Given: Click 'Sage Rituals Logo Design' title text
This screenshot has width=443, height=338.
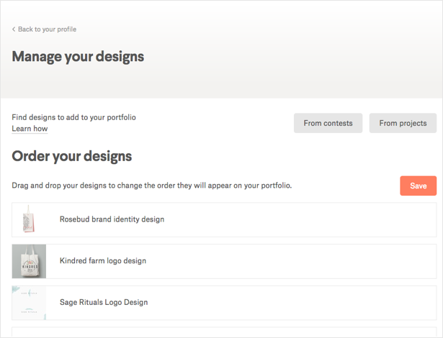Looking at the screenshot, I should pyautogui.click(x=104, y=303).
